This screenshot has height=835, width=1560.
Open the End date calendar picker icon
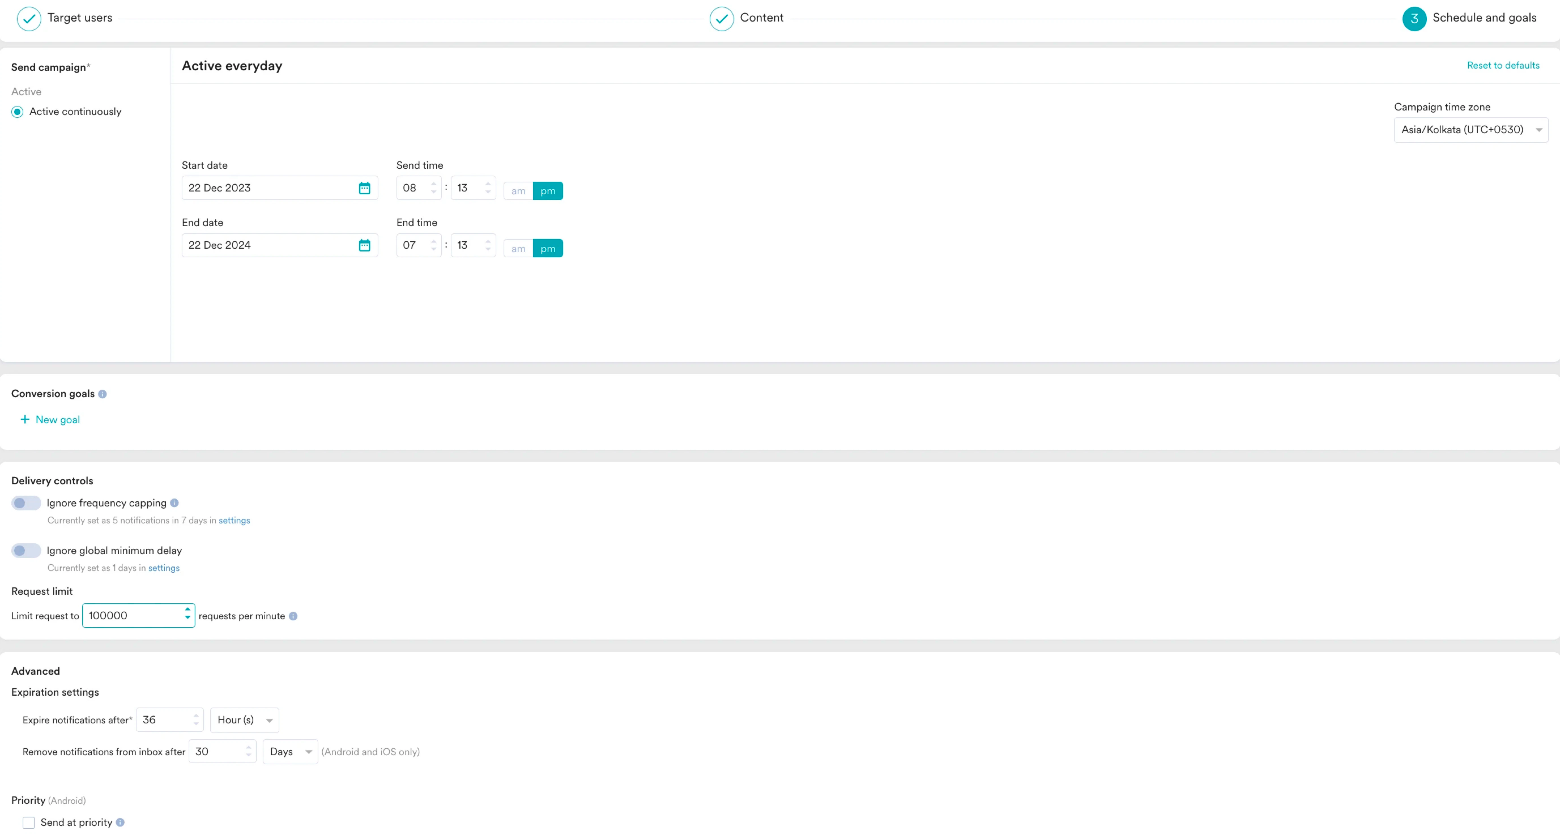tap(364, 245)
